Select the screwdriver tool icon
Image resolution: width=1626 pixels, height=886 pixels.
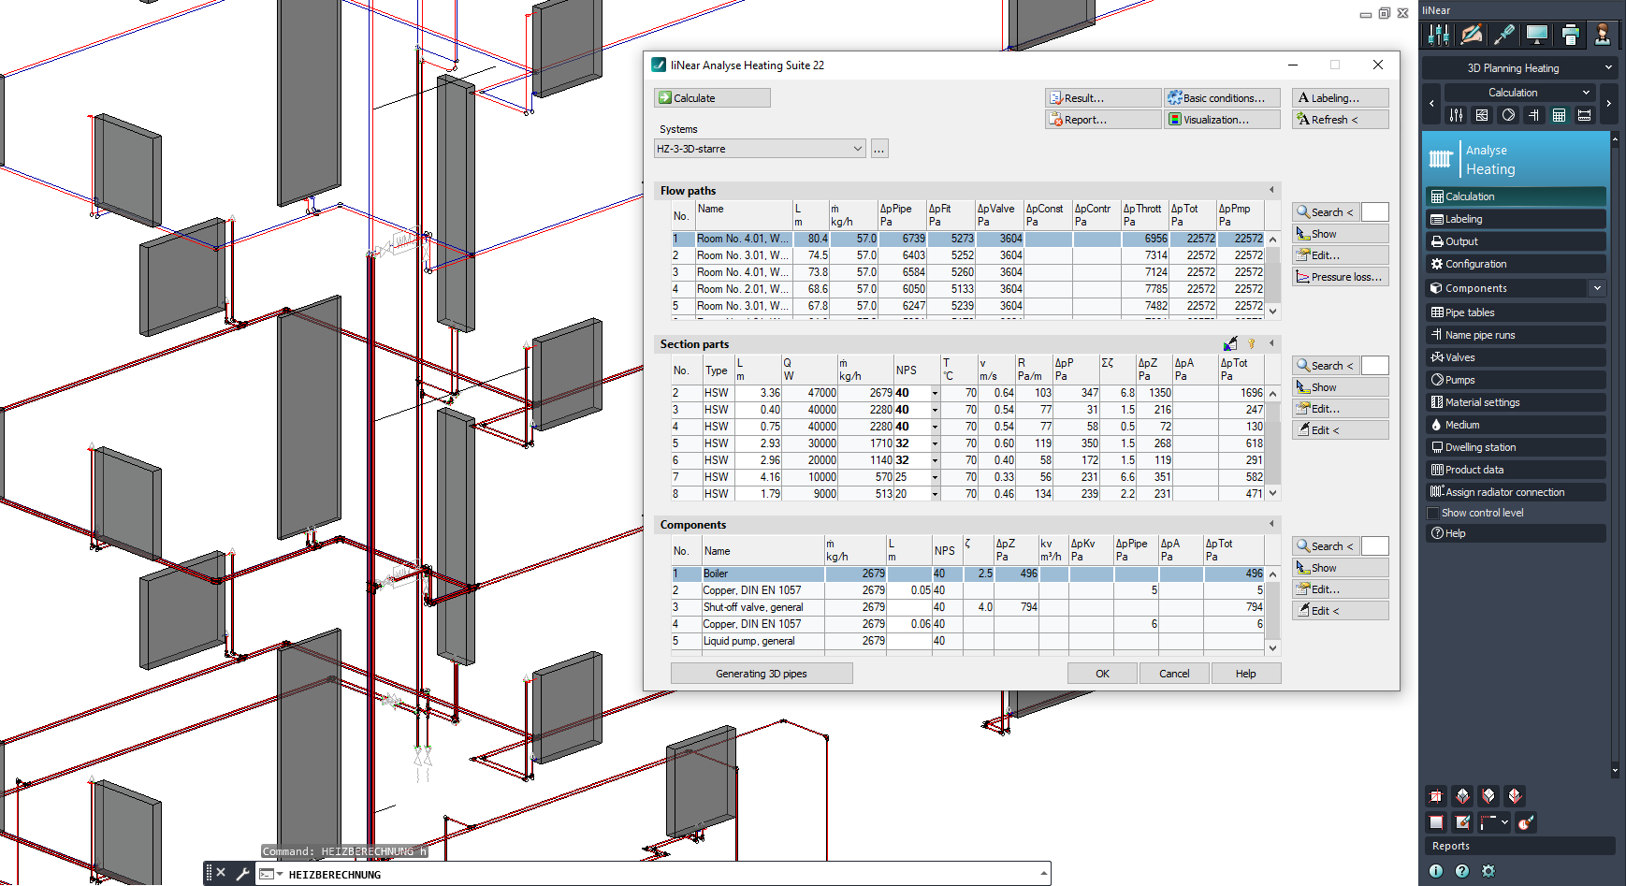click(x=1504, y=36)
